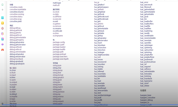This screenshot has height=107, width=178.
Task: Open the debug.gethook link
Action: (16, 30)
